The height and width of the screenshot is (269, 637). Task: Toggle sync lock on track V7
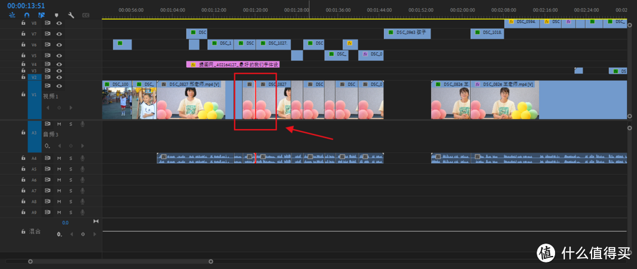pyautogui.click(x=48, y=34)
